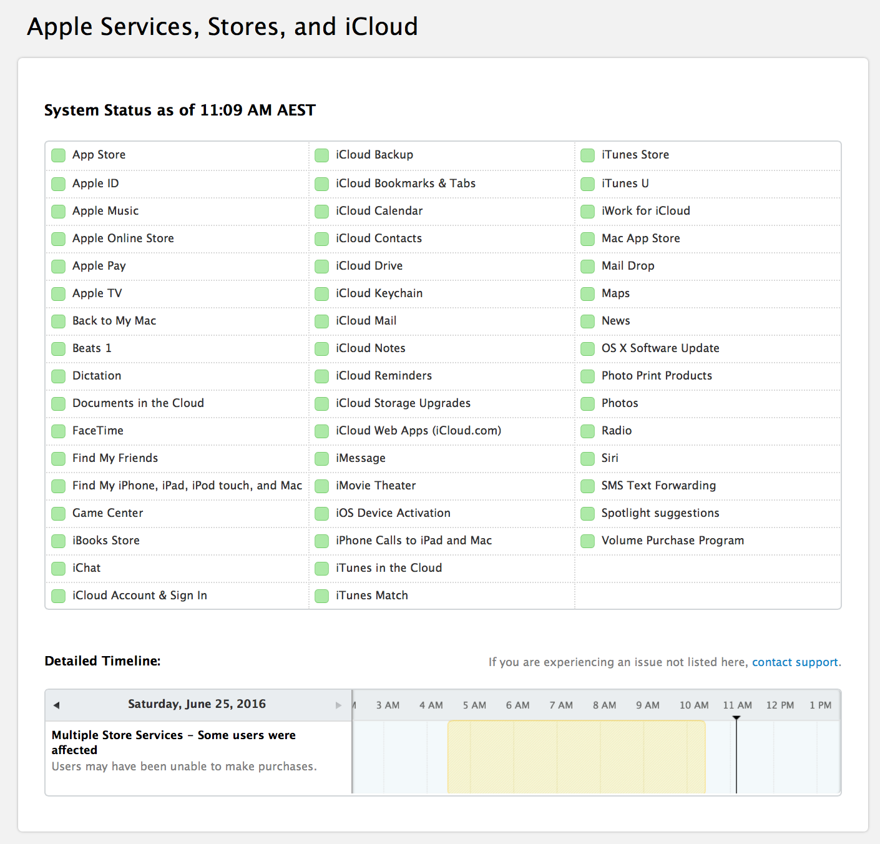The image size is (880, 844).
Task: Select the System Status as of 11:09 AM heading
Action: click(x=180, y=110)
